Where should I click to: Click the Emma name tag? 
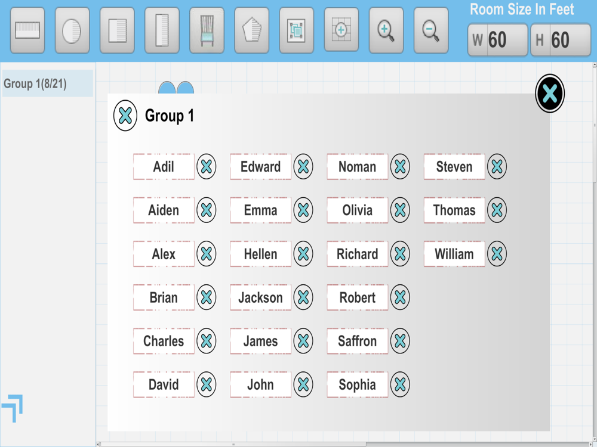point(260,210)
